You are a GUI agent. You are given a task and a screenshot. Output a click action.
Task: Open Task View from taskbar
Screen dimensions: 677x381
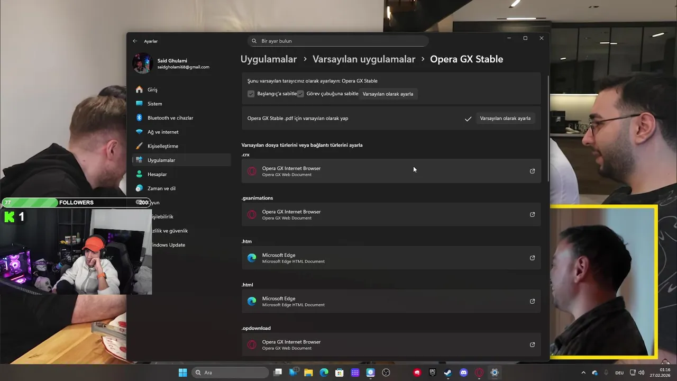[278, 373]
